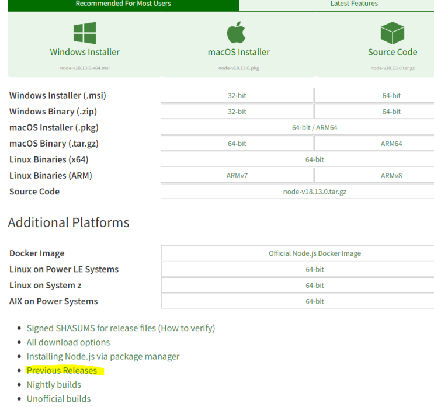Open the How to verify link
The height and width of the screenshot is (407, 434).
click(x=187, y=328)
